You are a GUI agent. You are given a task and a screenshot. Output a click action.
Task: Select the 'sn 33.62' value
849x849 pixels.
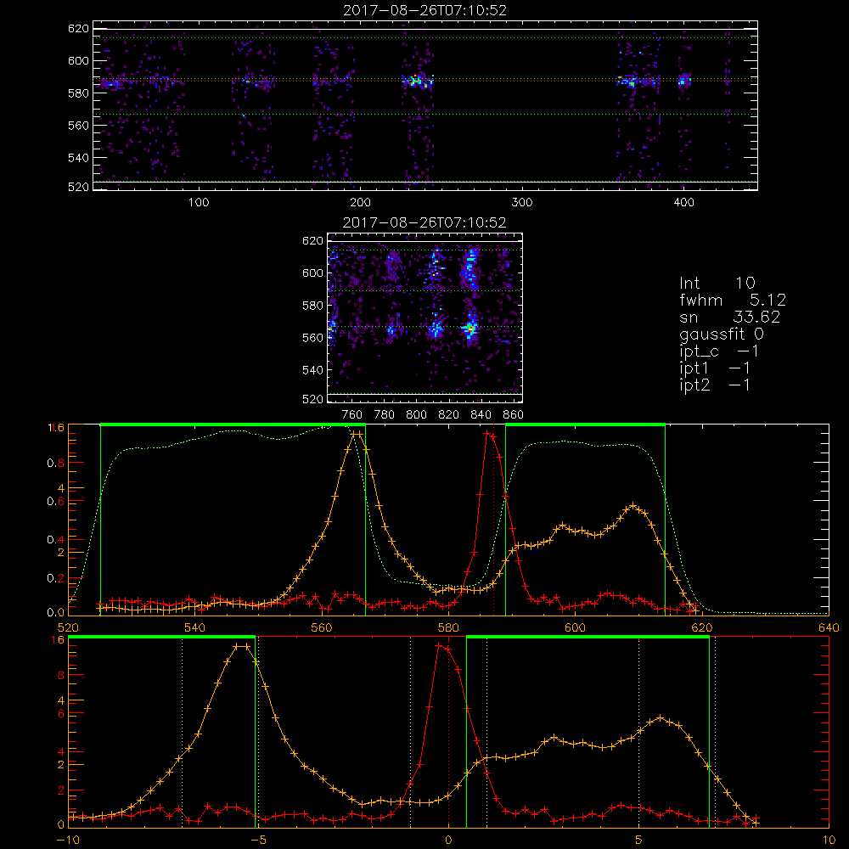click(729, 317)
